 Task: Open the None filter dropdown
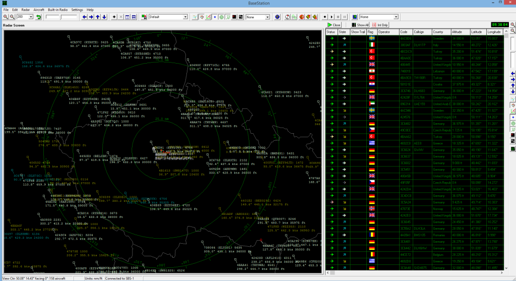tap(268, 17)
